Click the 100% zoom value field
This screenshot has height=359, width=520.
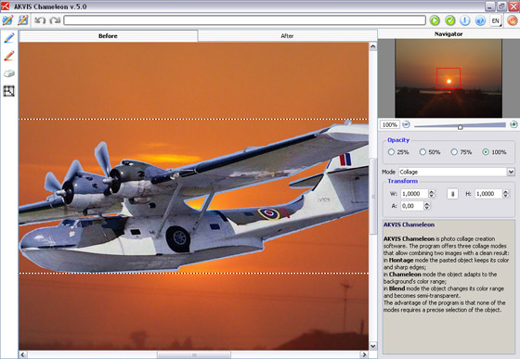point(390,124)
